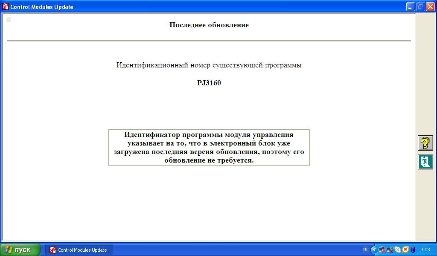Viewport: 437px width, 256px height.
Task: Open the пуск Start menu
Action: pyautogui.click(x=20, y=250)
